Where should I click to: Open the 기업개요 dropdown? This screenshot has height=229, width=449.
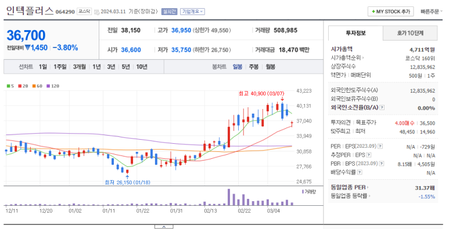[x=192, y=12]
